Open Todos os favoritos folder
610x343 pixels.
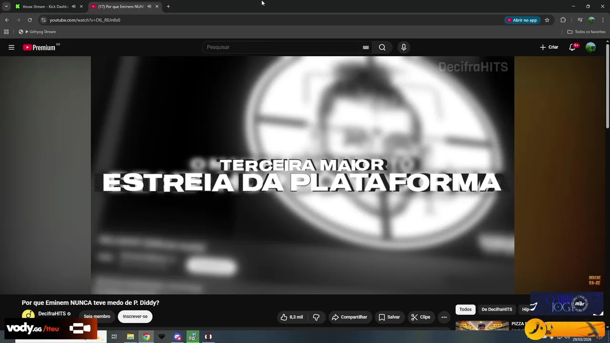coord(586,32)
